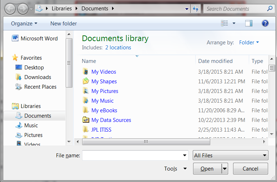Viewport: 277px width, 182px height.
Task: Click the Desktop monitor icon in the sidebar
Action: 19,67
